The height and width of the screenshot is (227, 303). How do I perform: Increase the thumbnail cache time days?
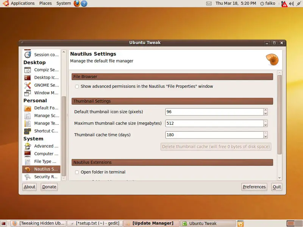266,133
